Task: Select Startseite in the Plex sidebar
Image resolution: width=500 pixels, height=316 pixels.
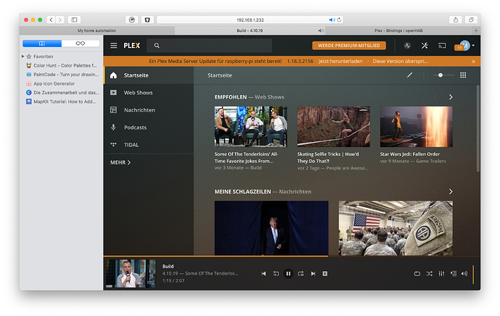Action: click(x=149, y=75)
